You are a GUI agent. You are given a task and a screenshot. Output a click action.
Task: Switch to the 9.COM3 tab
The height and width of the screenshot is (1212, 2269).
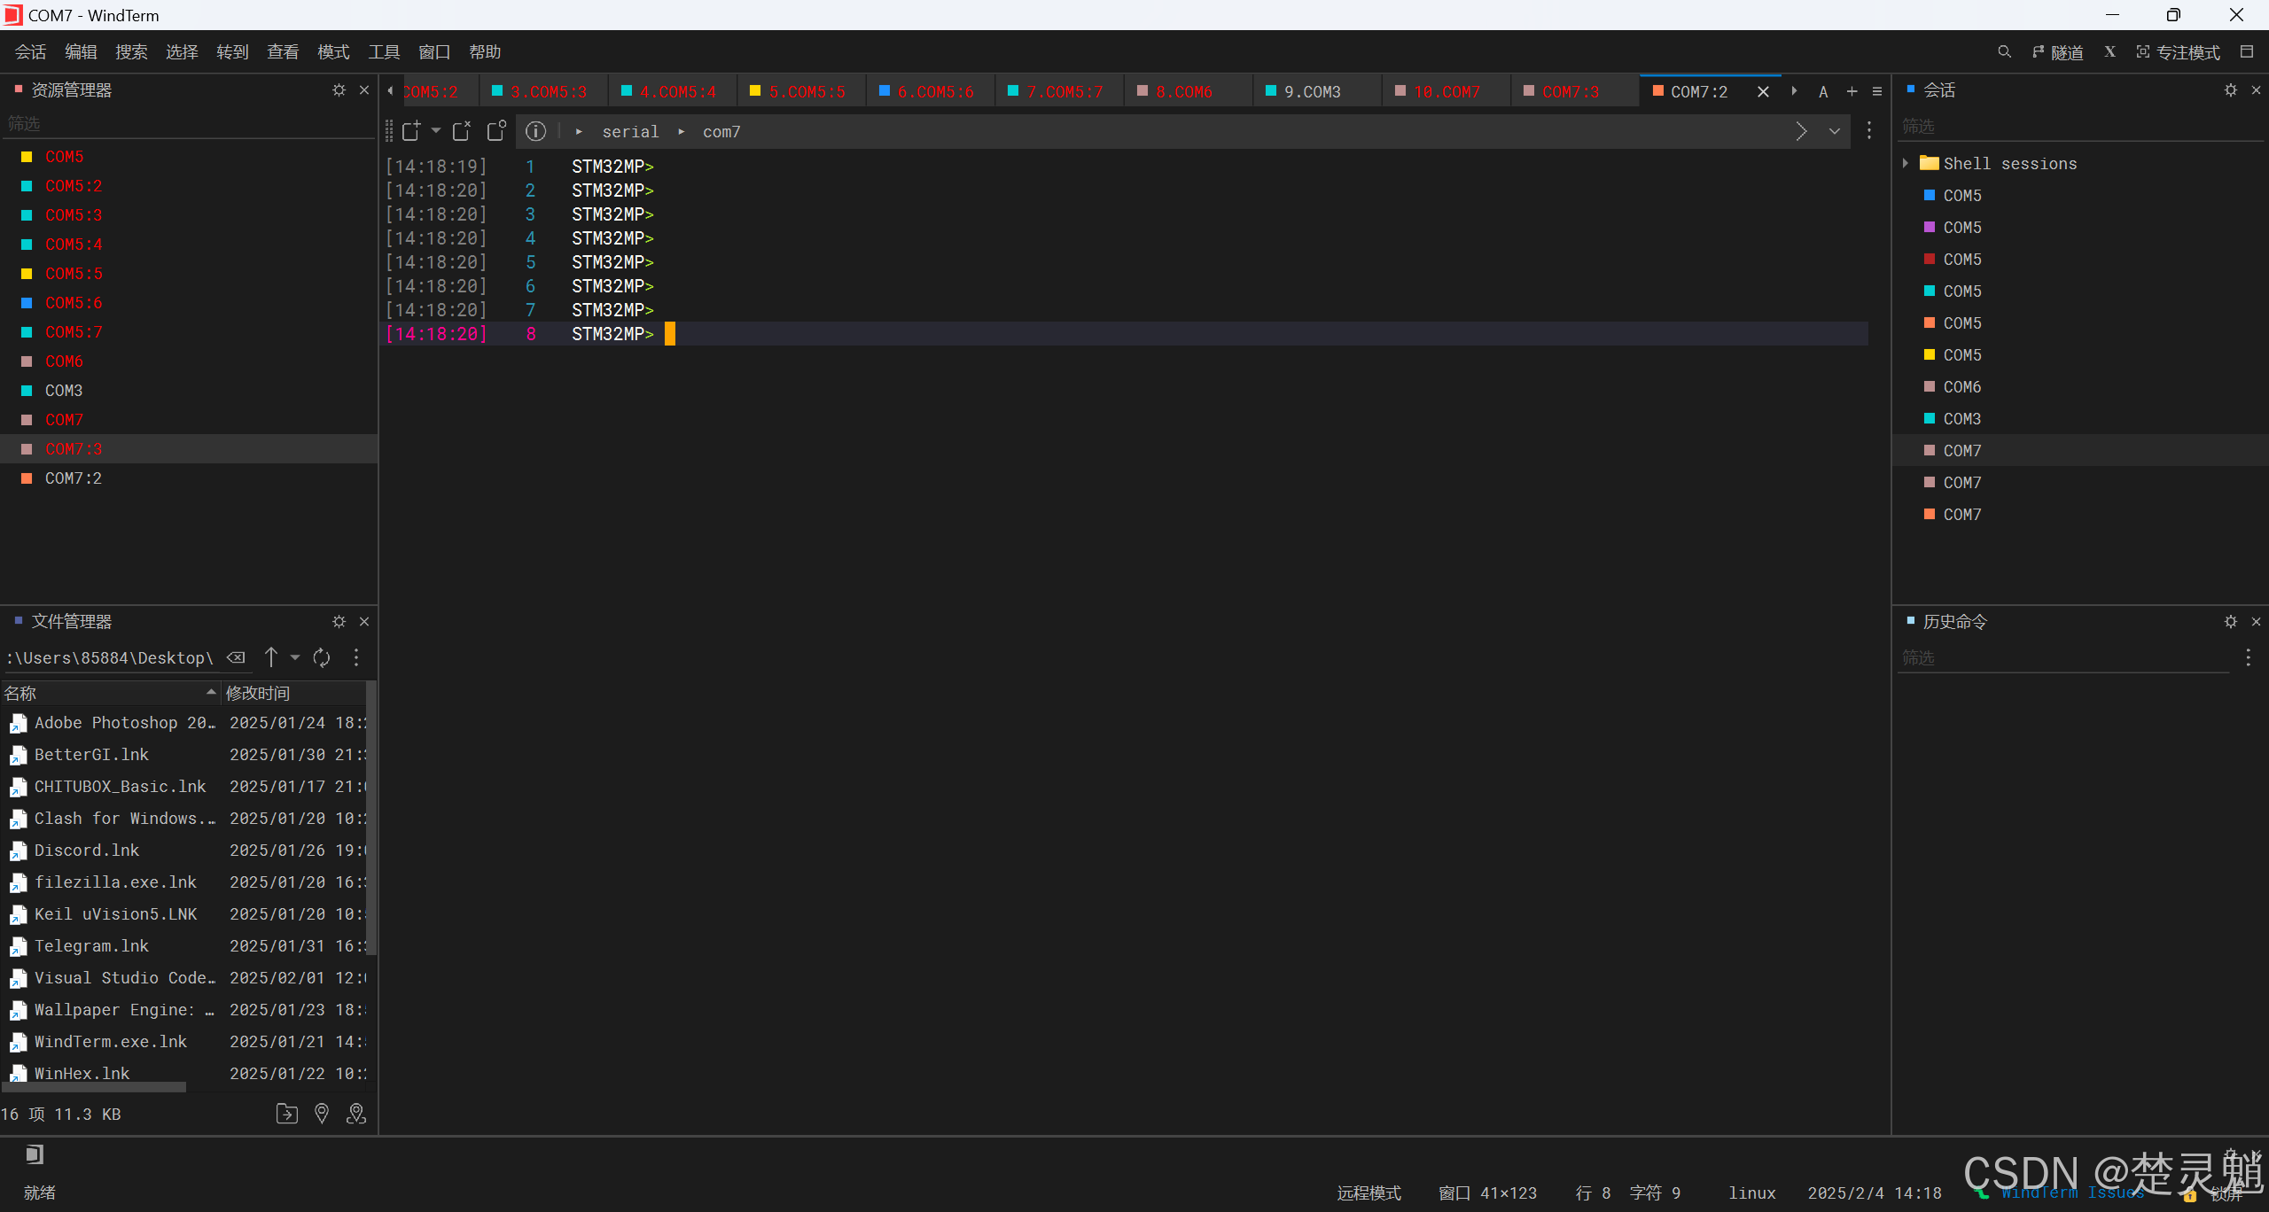1311,91
